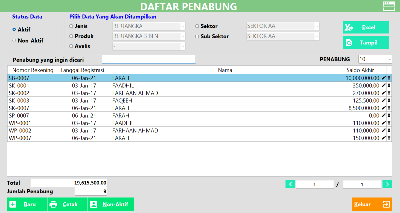Click the delete trash icon for SK-0001
This screenshot has height=213, width=400.
tap(389, 85)
